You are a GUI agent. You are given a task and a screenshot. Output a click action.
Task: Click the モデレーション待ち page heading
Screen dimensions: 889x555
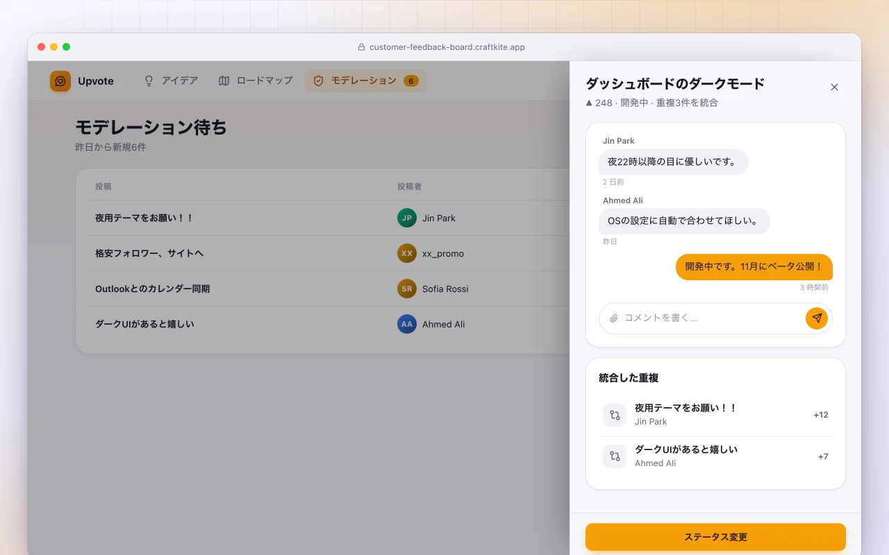pos(151,128)
